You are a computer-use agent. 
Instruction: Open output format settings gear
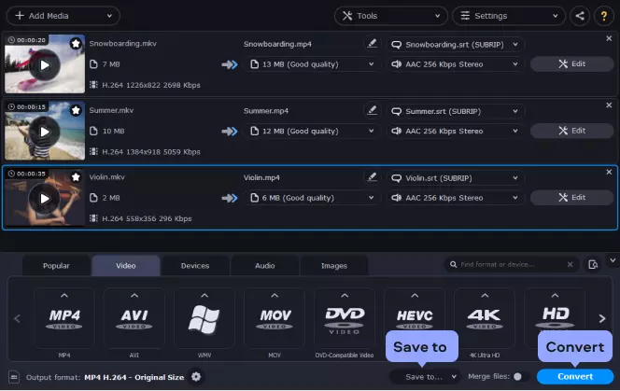196,377
